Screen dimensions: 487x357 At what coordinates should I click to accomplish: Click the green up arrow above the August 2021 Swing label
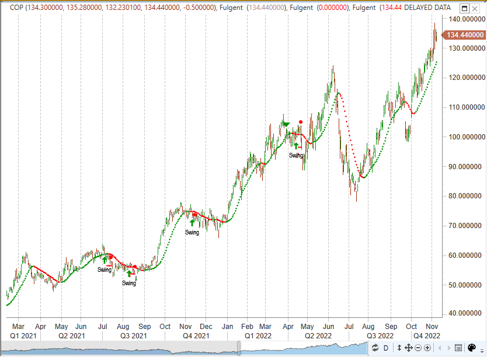(129, 274)
